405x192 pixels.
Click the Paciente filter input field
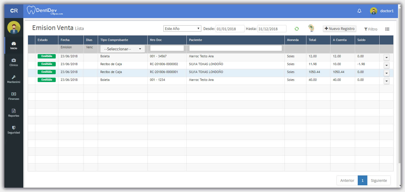(235, 48)
